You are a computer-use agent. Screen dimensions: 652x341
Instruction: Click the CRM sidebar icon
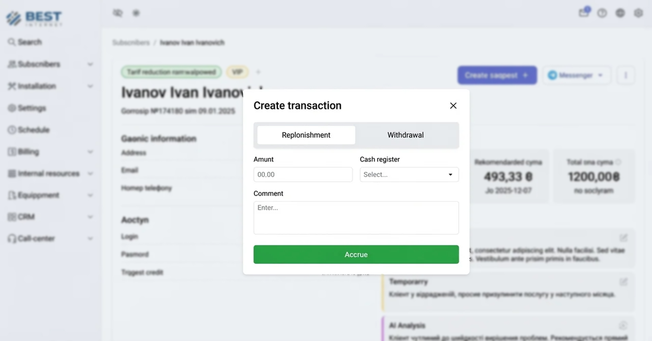coord(12,217)
